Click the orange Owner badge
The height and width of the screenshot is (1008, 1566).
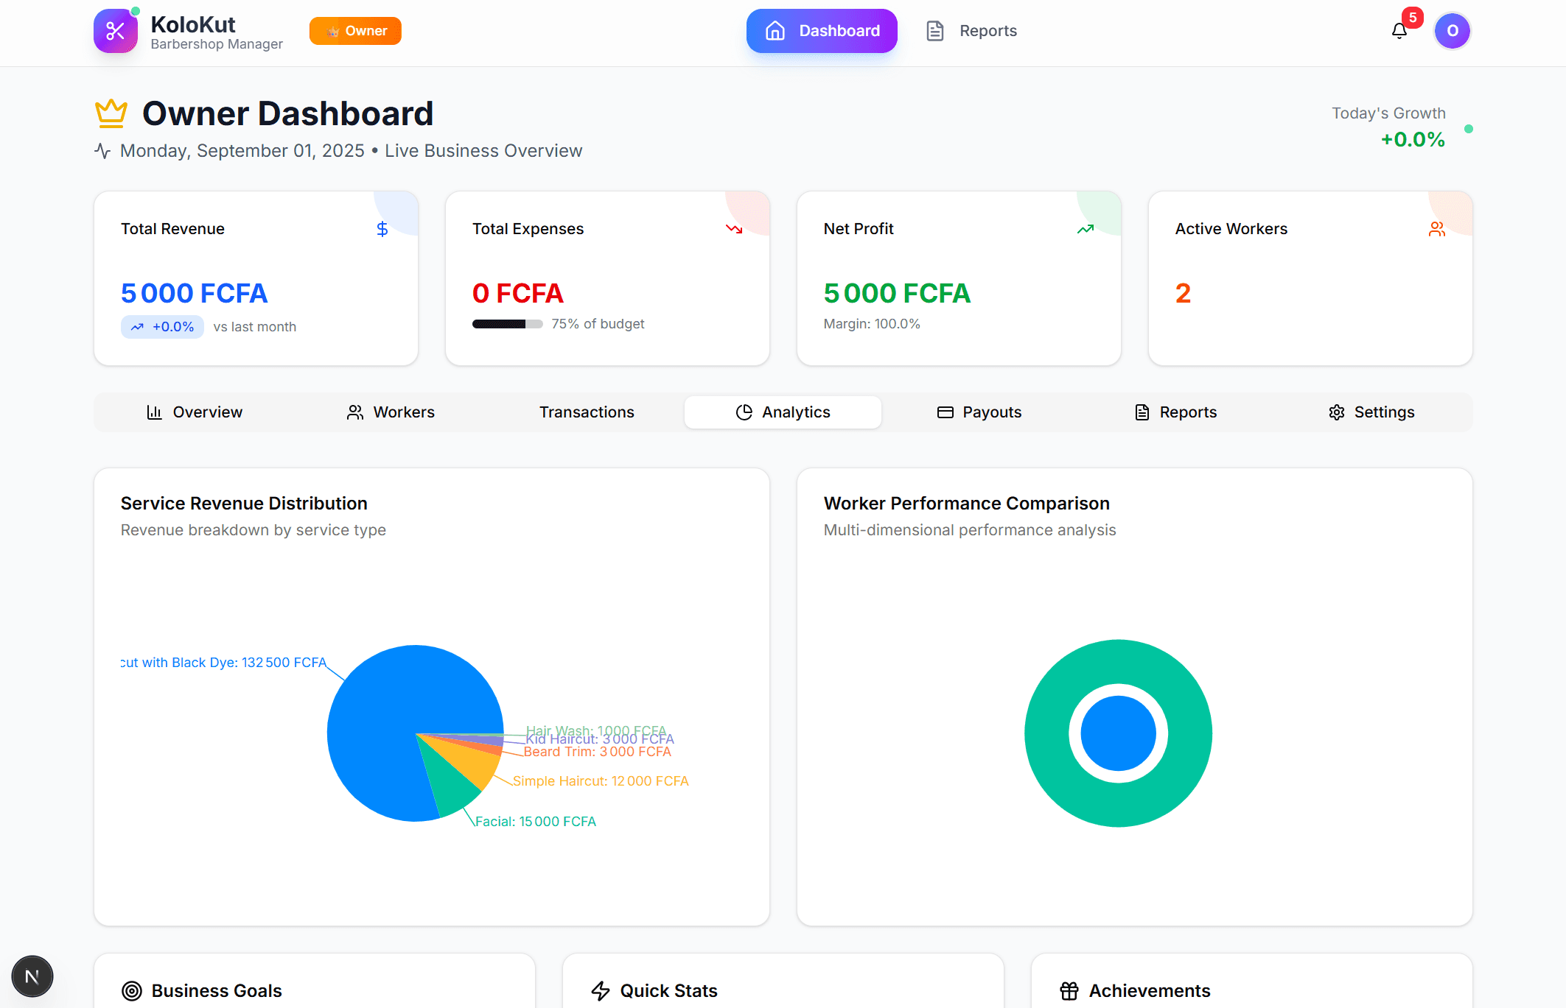coord(355,30)
